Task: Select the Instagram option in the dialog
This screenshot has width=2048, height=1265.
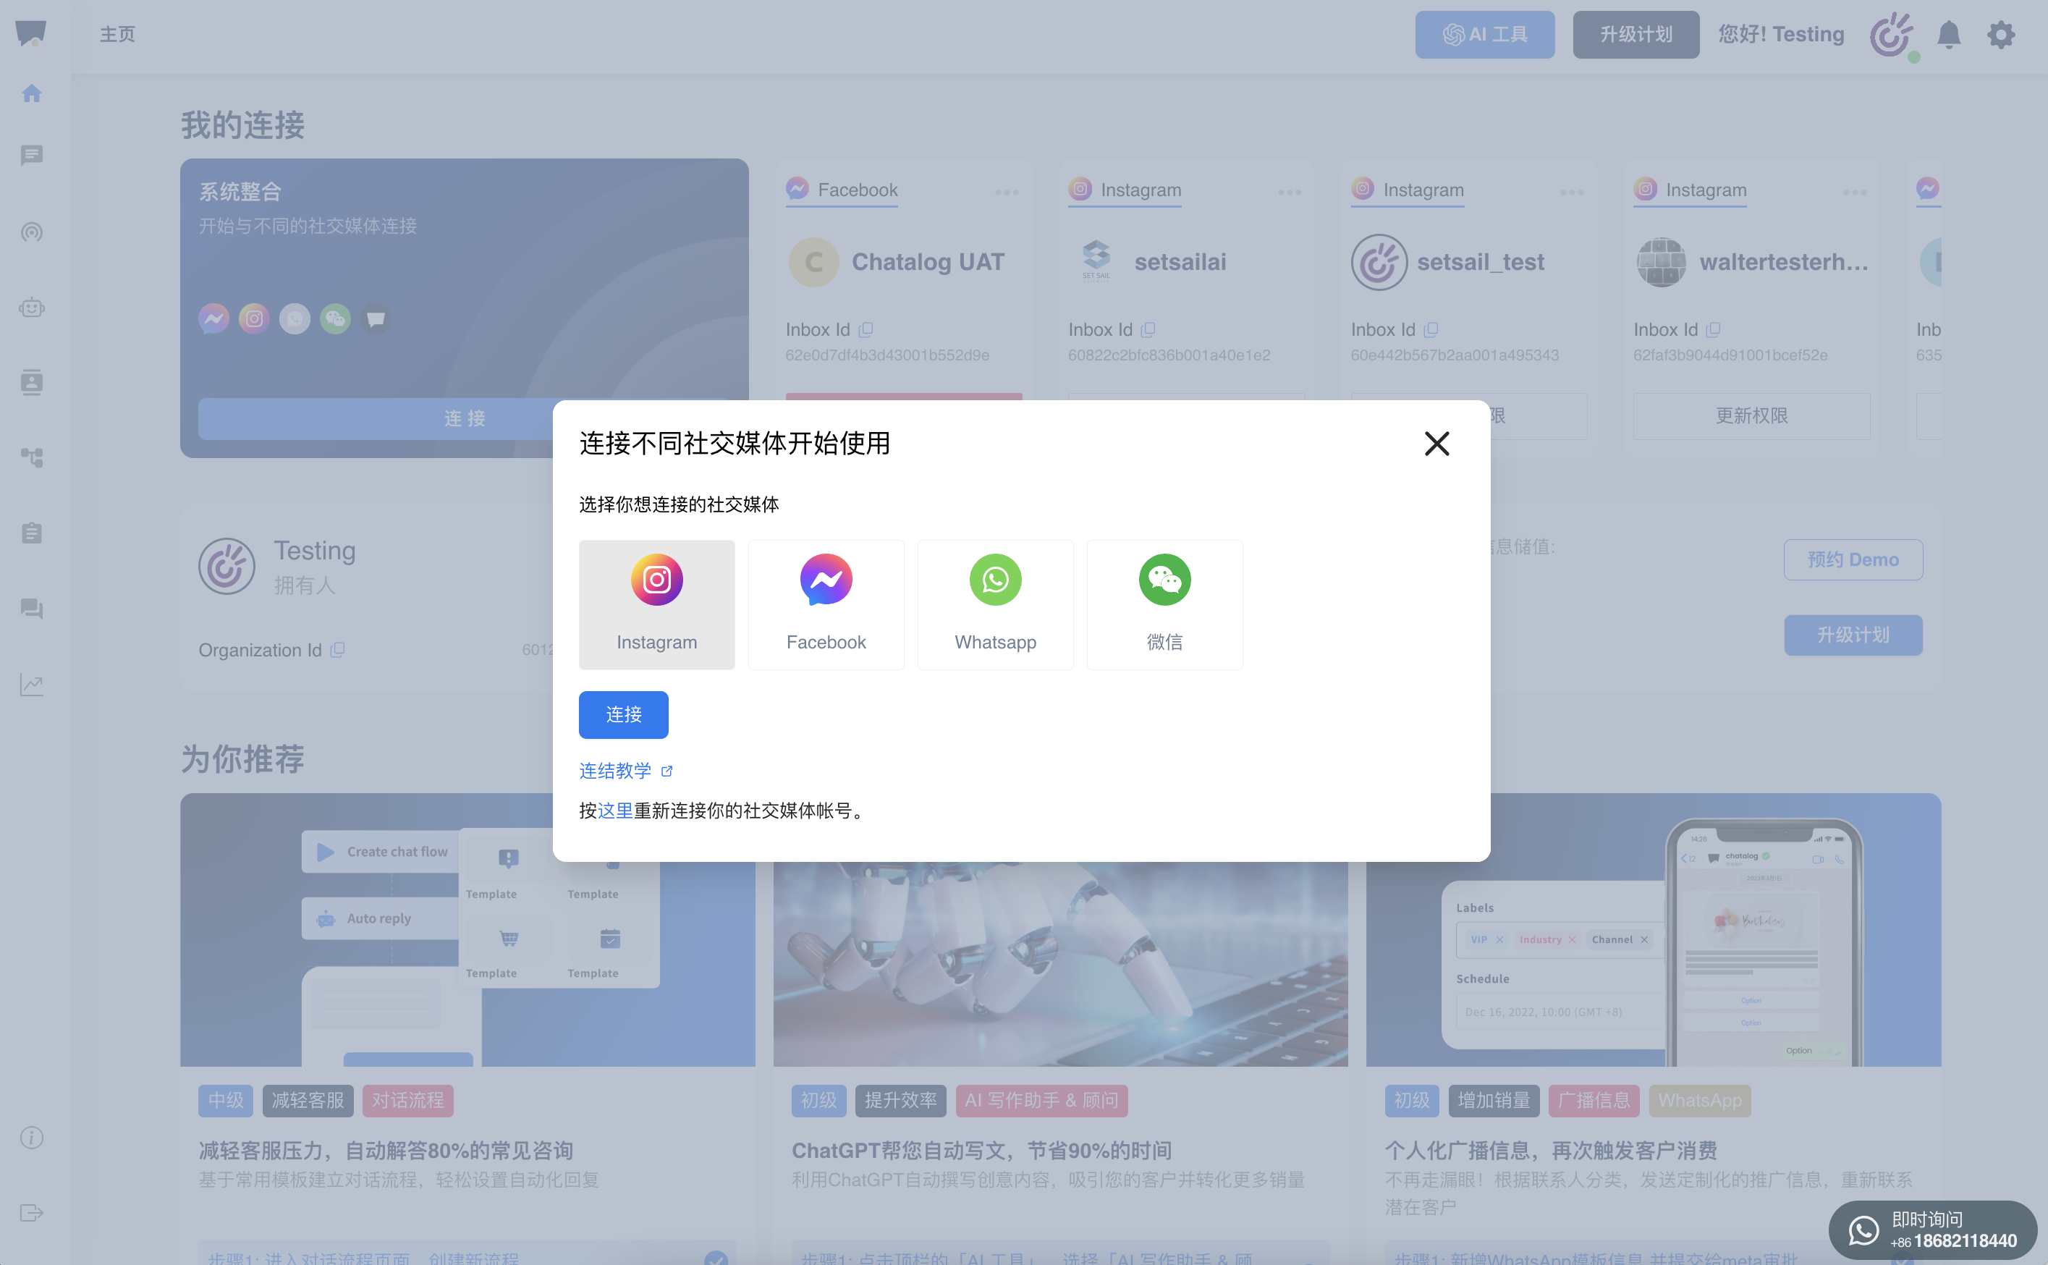Action: click(656, 604)
